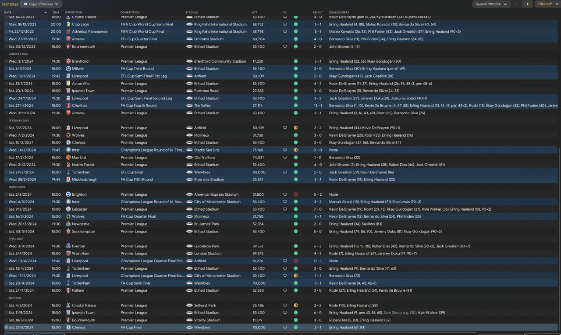The width and height of the screenshot is (561, 335).
Task: Click the TV icon on the Brighton fixture row
Action: tap(285, 194)
